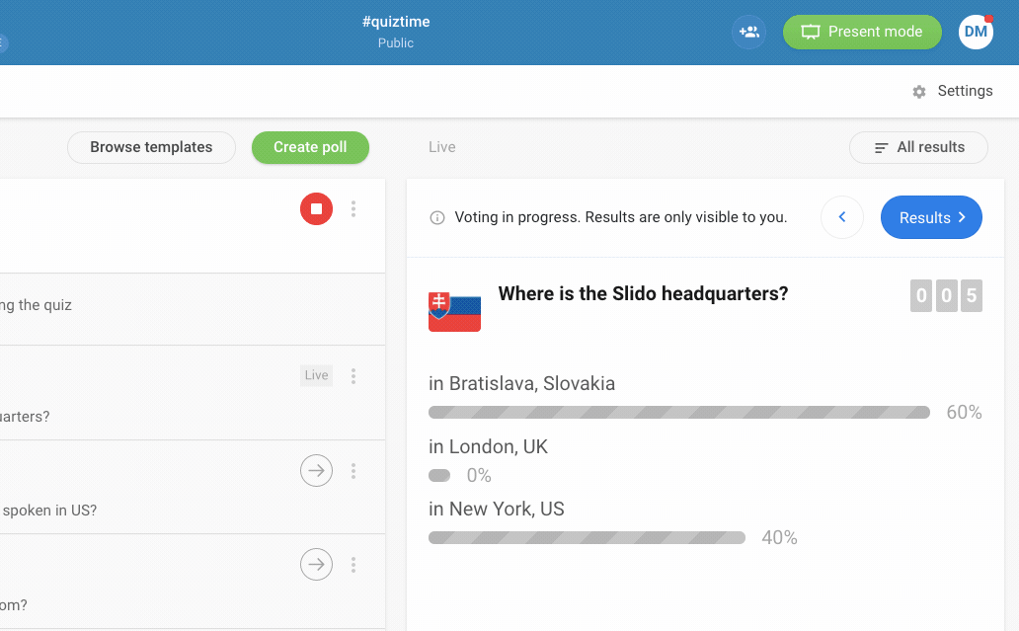Click the info icon beside Voting in progress

click(x=437, y=217)
